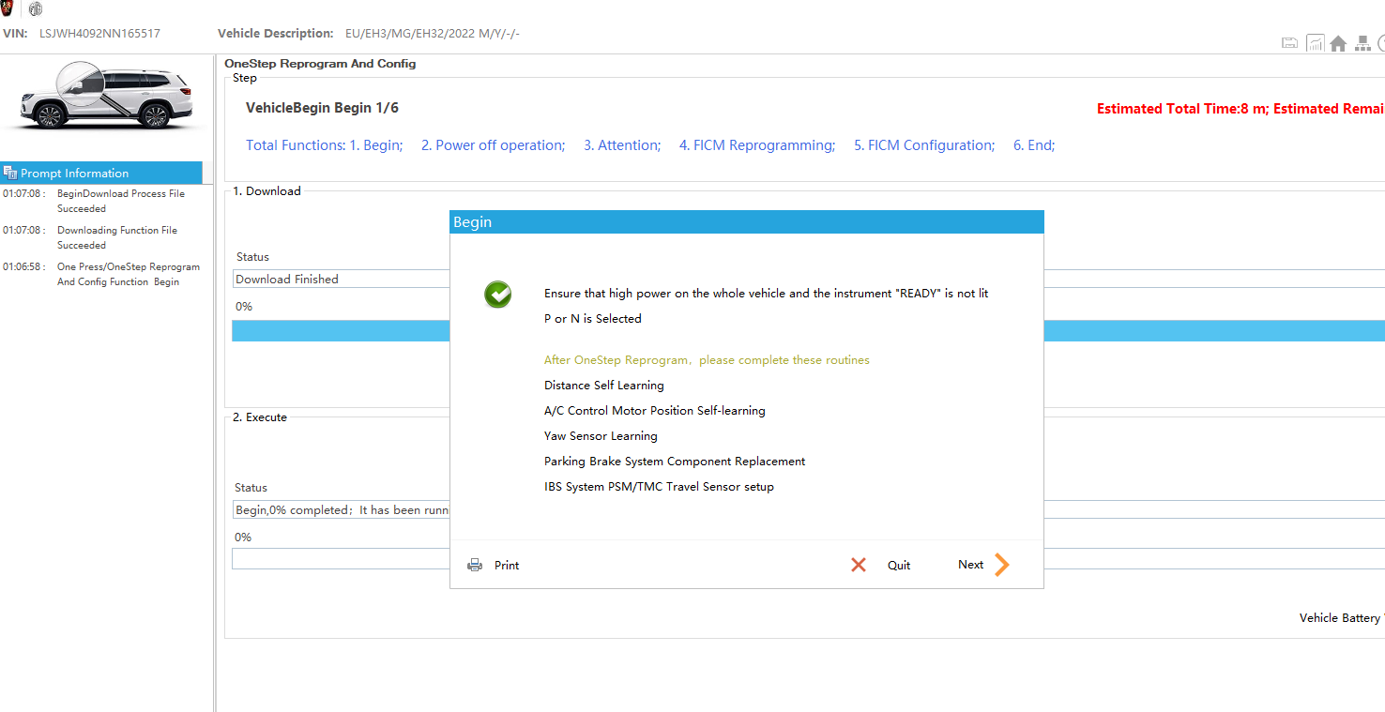The height and width of the screenshot is (712, 1385).
Task: Click the red X Quit icon
Action: coord(858,565)
